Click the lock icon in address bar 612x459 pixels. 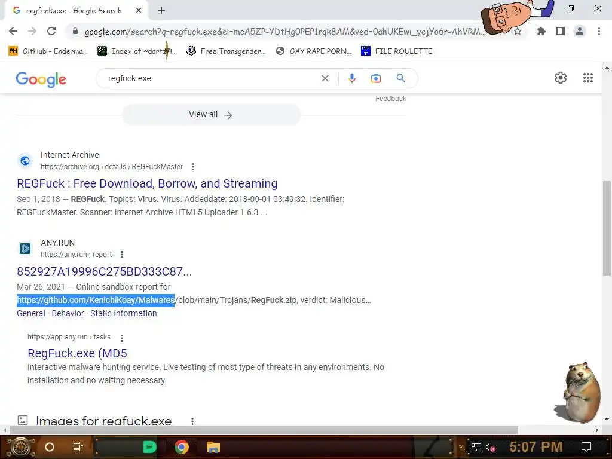tap(75, 31)
